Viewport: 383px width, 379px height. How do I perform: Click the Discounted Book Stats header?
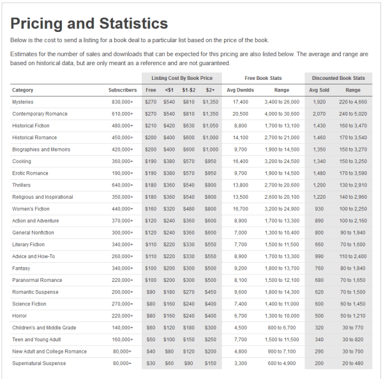click(338, 78)
